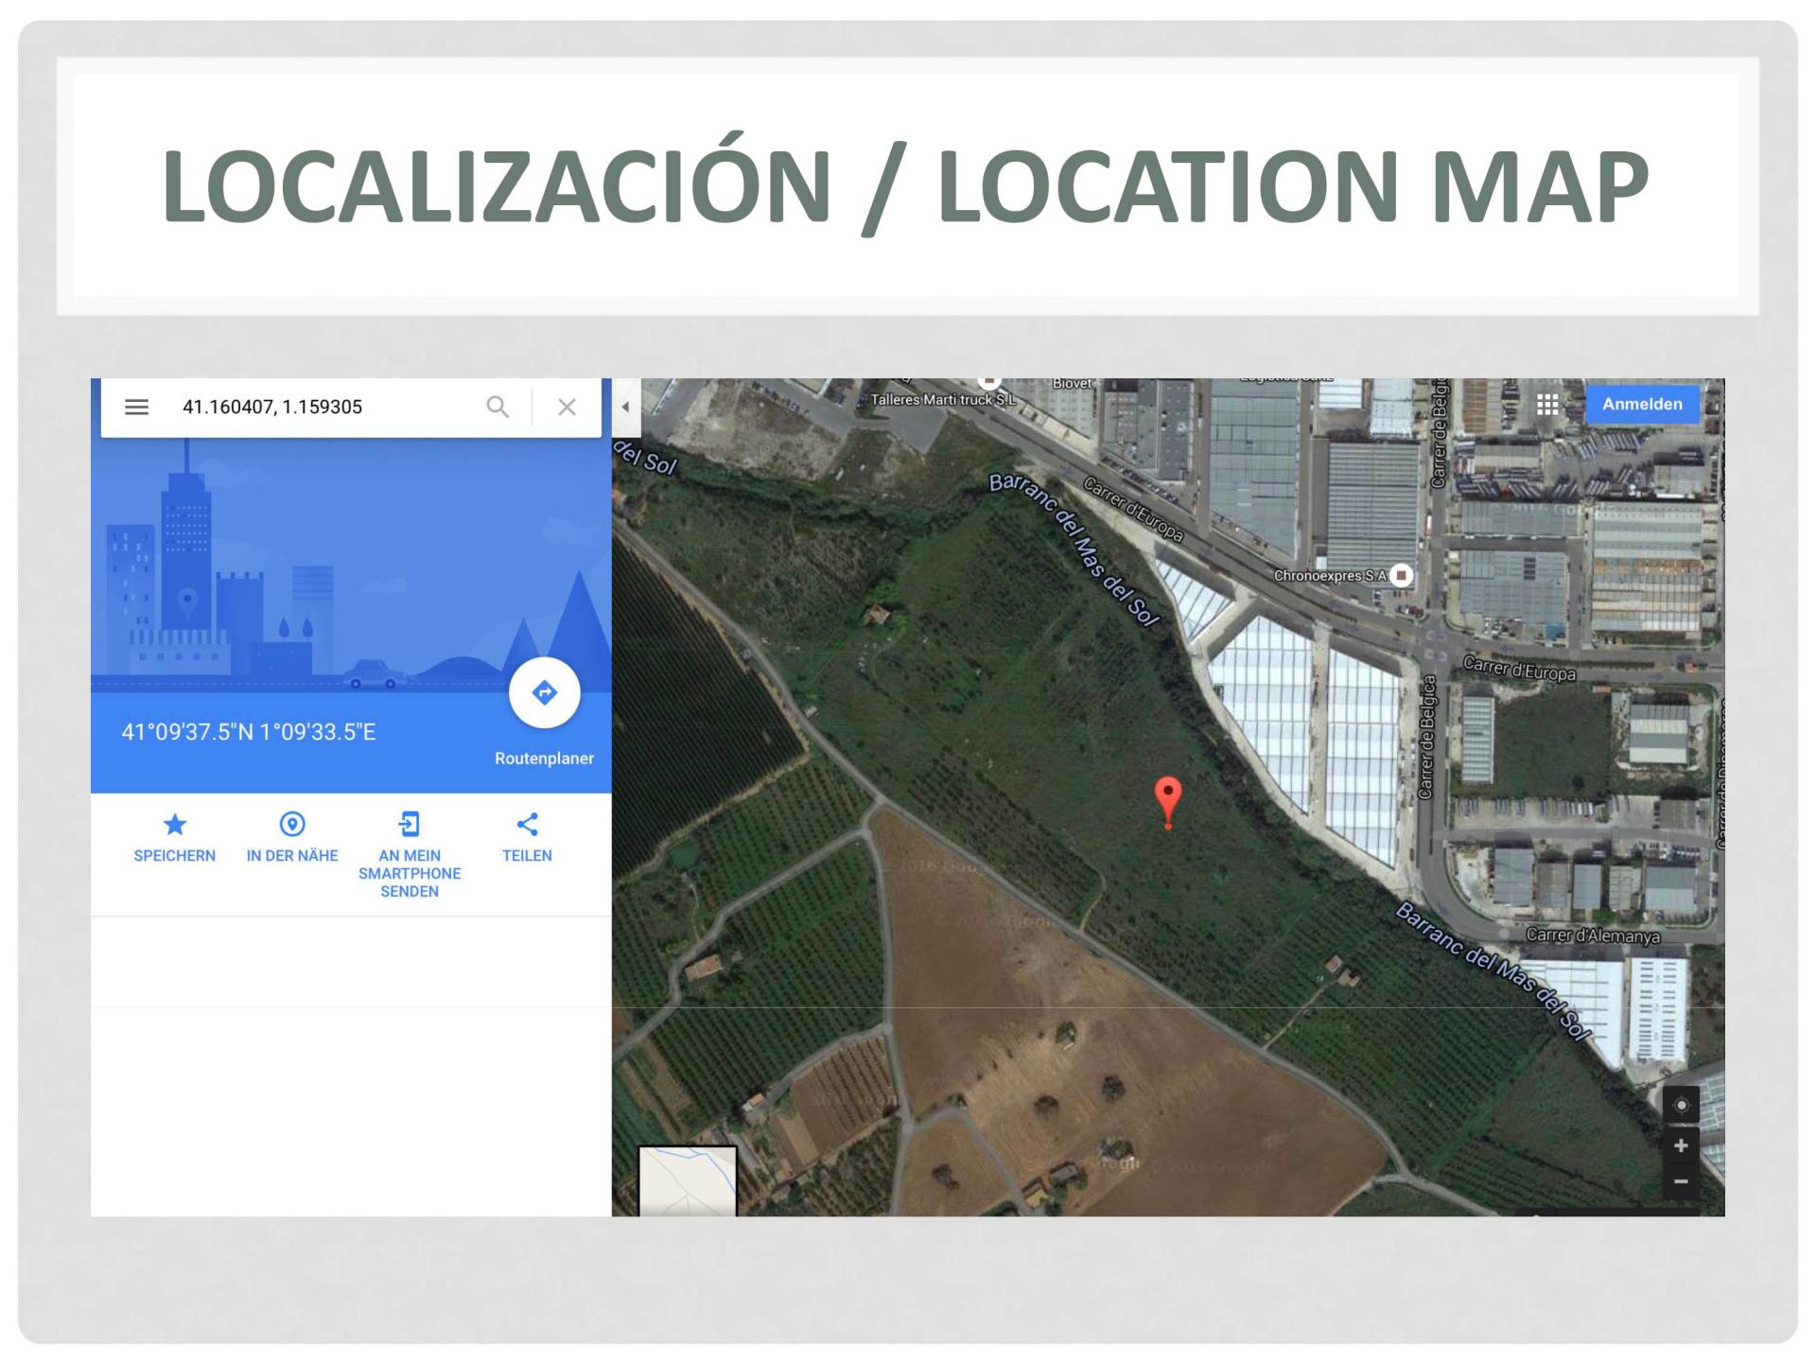
Task: Open the Google apps grid icon
Action: 1547,405
